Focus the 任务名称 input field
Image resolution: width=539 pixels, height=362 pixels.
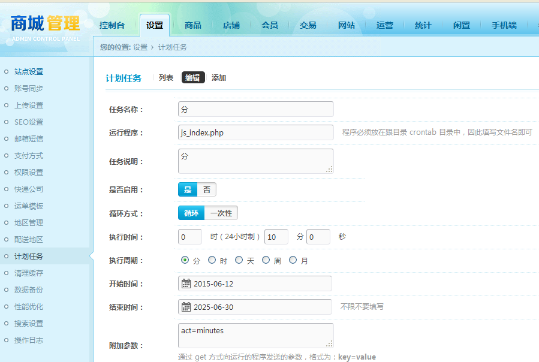[256, 109]
